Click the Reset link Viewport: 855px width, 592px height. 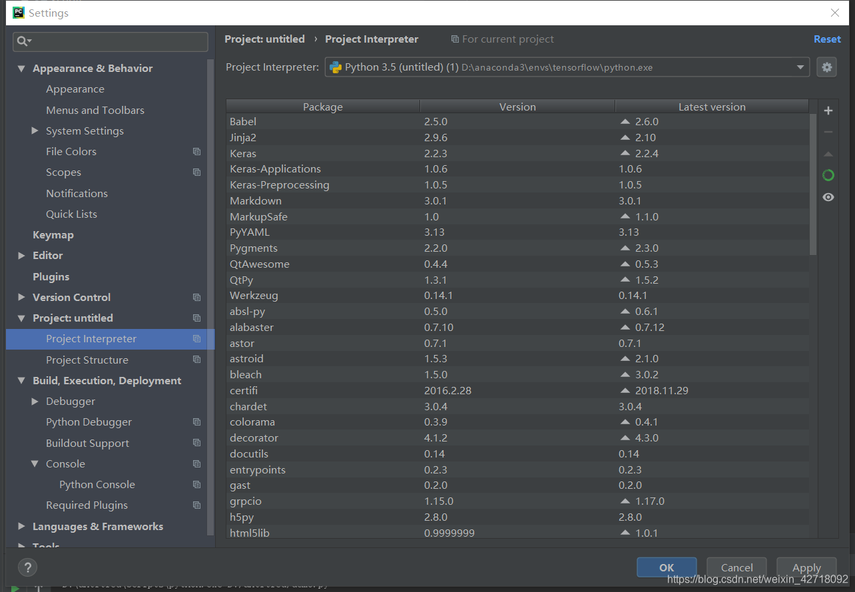point(827,39)
